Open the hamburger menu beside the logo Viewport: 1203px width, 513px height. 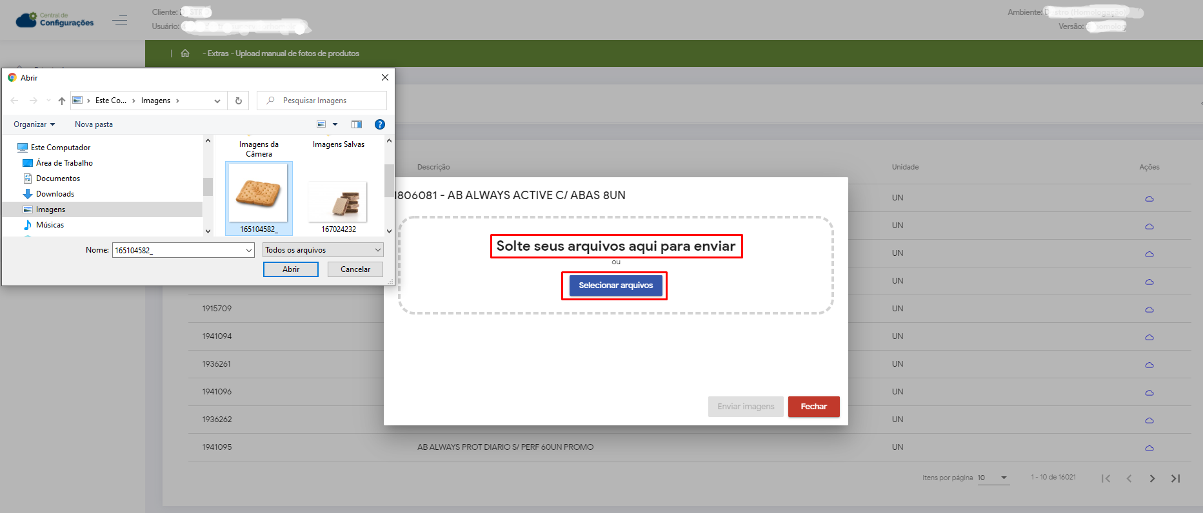coord(120,20)
